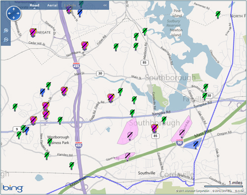The width and height of the screenshot is (247, 195).
Task: Select the Road map view
Action: tap(35, 5)
